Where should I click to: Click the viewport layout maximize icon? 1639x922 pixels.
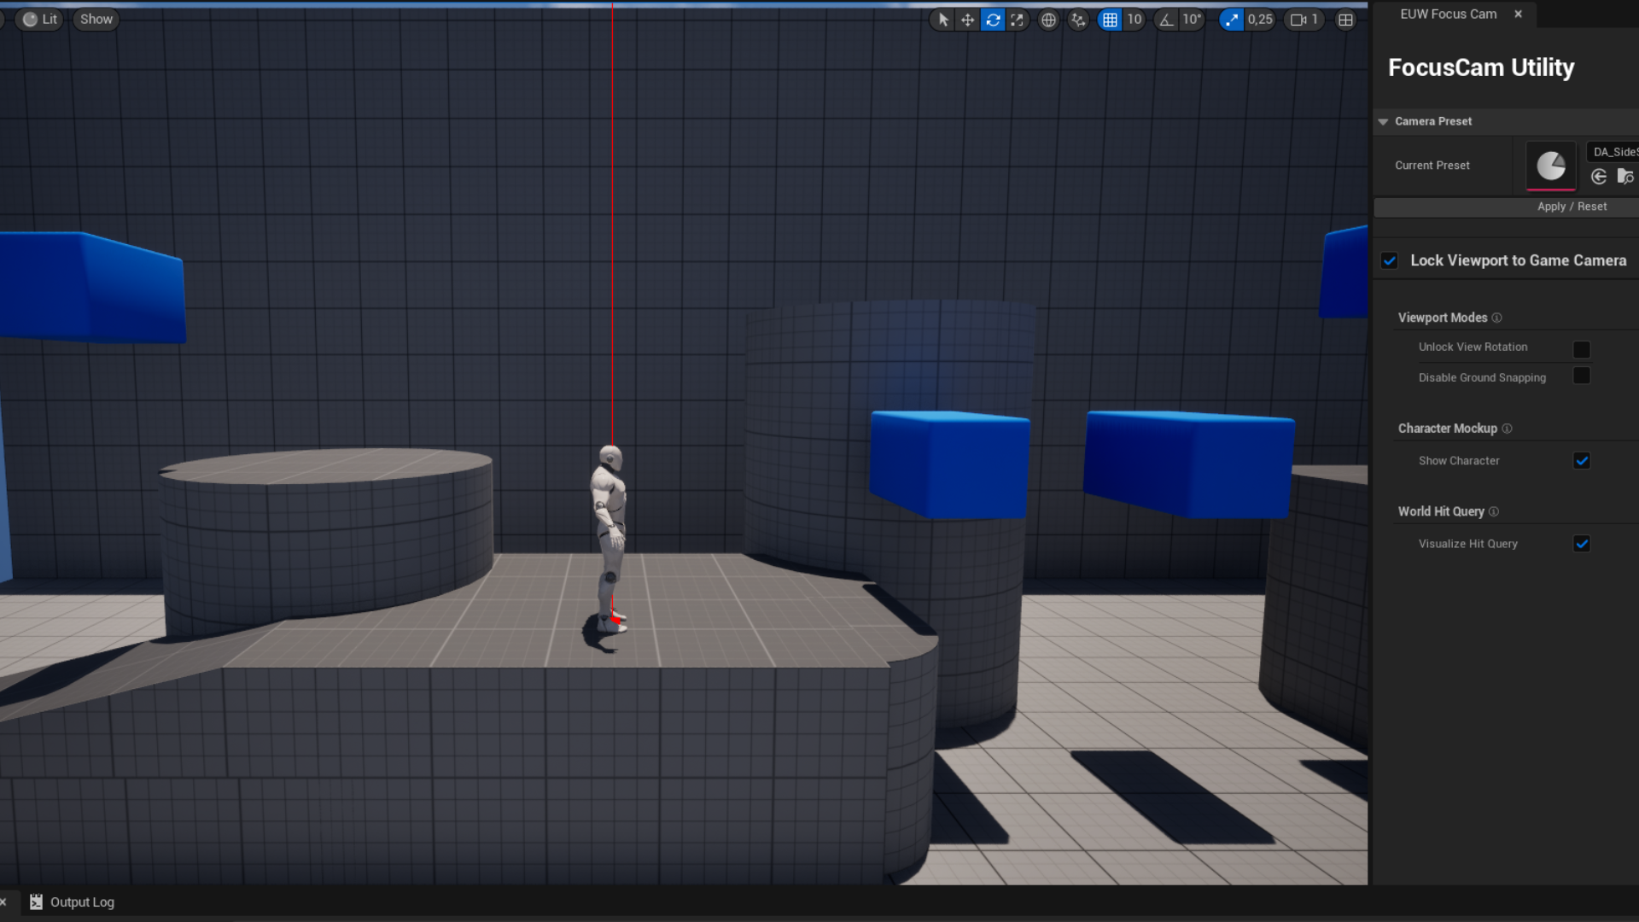coord(1345,20)
